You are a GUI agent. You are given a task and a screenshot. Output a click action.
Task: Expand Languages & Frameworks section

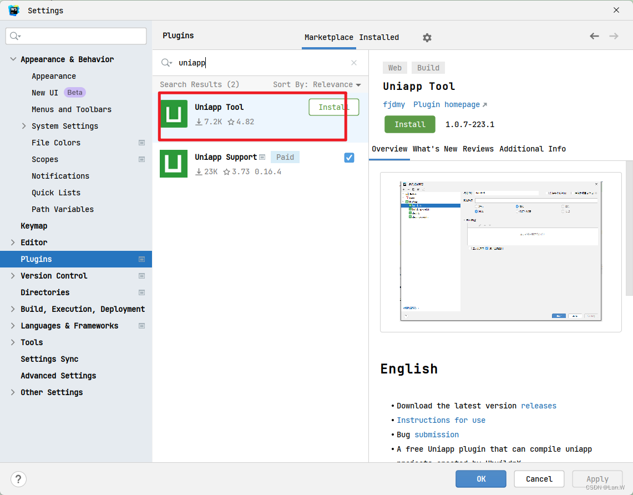pos(13,326)
